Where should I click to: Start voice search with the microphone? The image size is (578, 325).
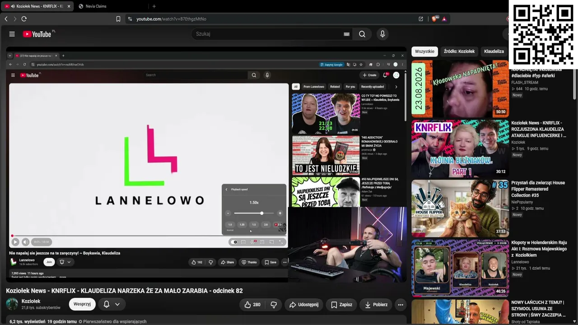coord(382,34)
